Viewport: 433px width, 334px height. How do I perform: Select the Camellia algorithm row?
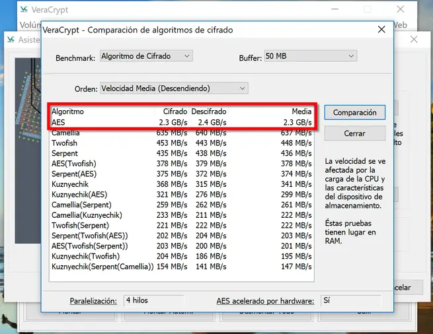coord(181,133)
